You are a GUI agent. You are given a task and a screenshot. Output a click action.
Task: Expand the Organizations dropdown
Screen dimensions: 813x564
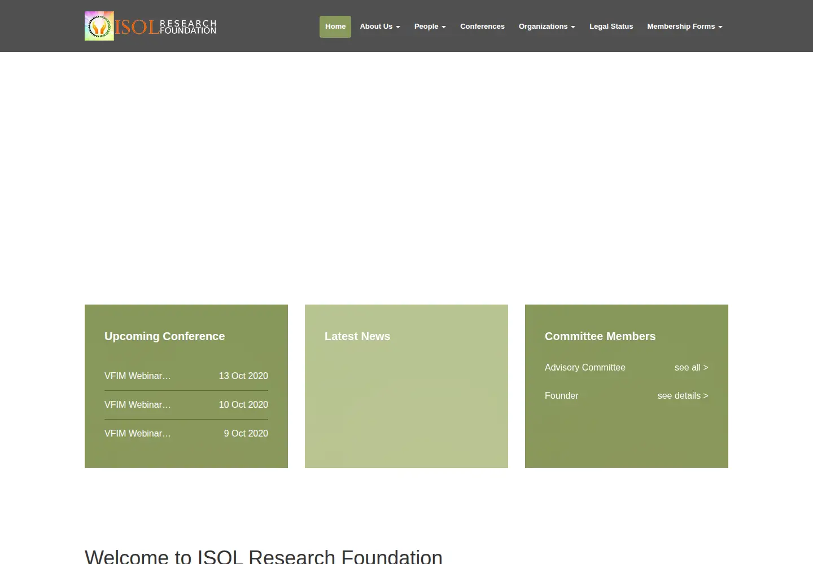tap(547, 27)
